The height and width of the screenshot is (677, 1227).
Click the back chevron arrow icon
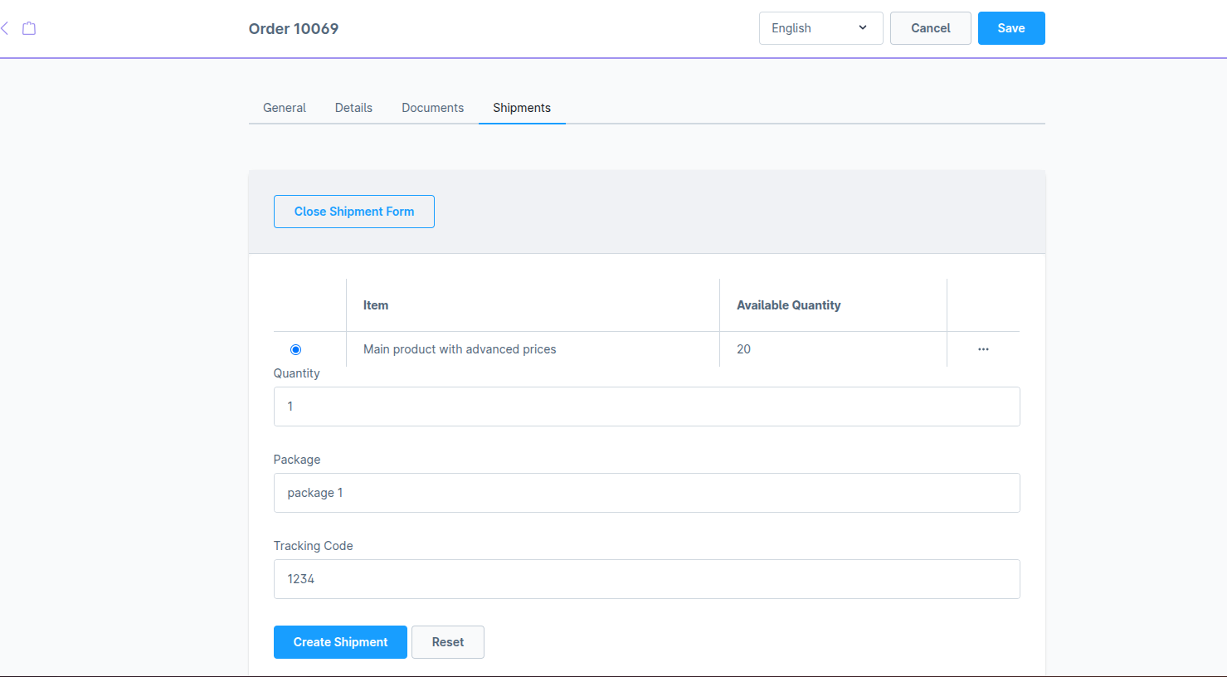(x=5, y=28)
